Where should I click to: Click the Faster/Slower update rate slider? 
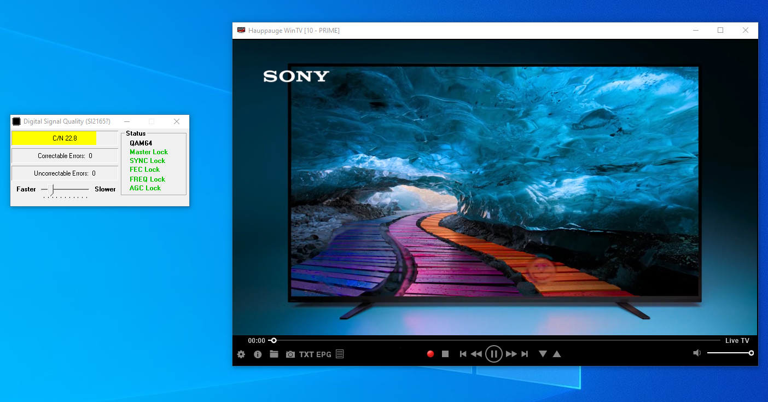coord(65,189)
